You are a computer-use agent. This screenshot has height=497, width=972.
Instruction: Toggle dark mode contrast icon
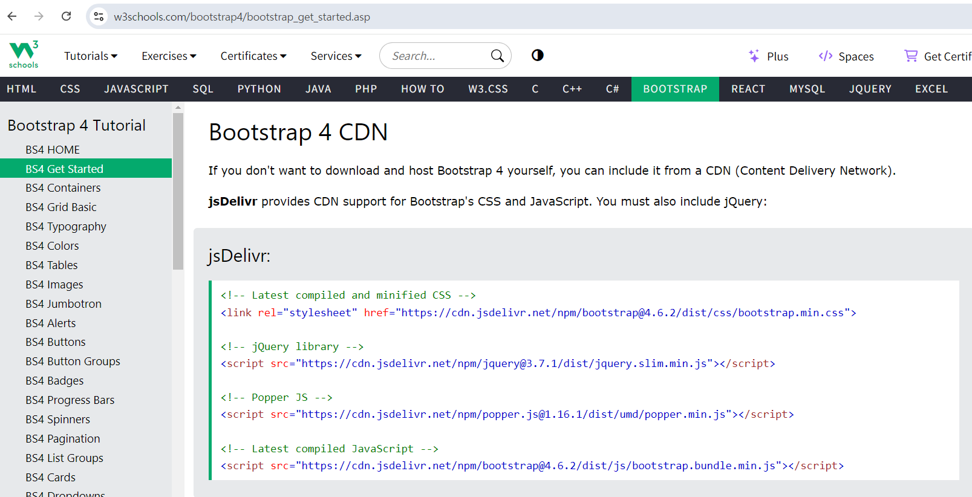538,55
